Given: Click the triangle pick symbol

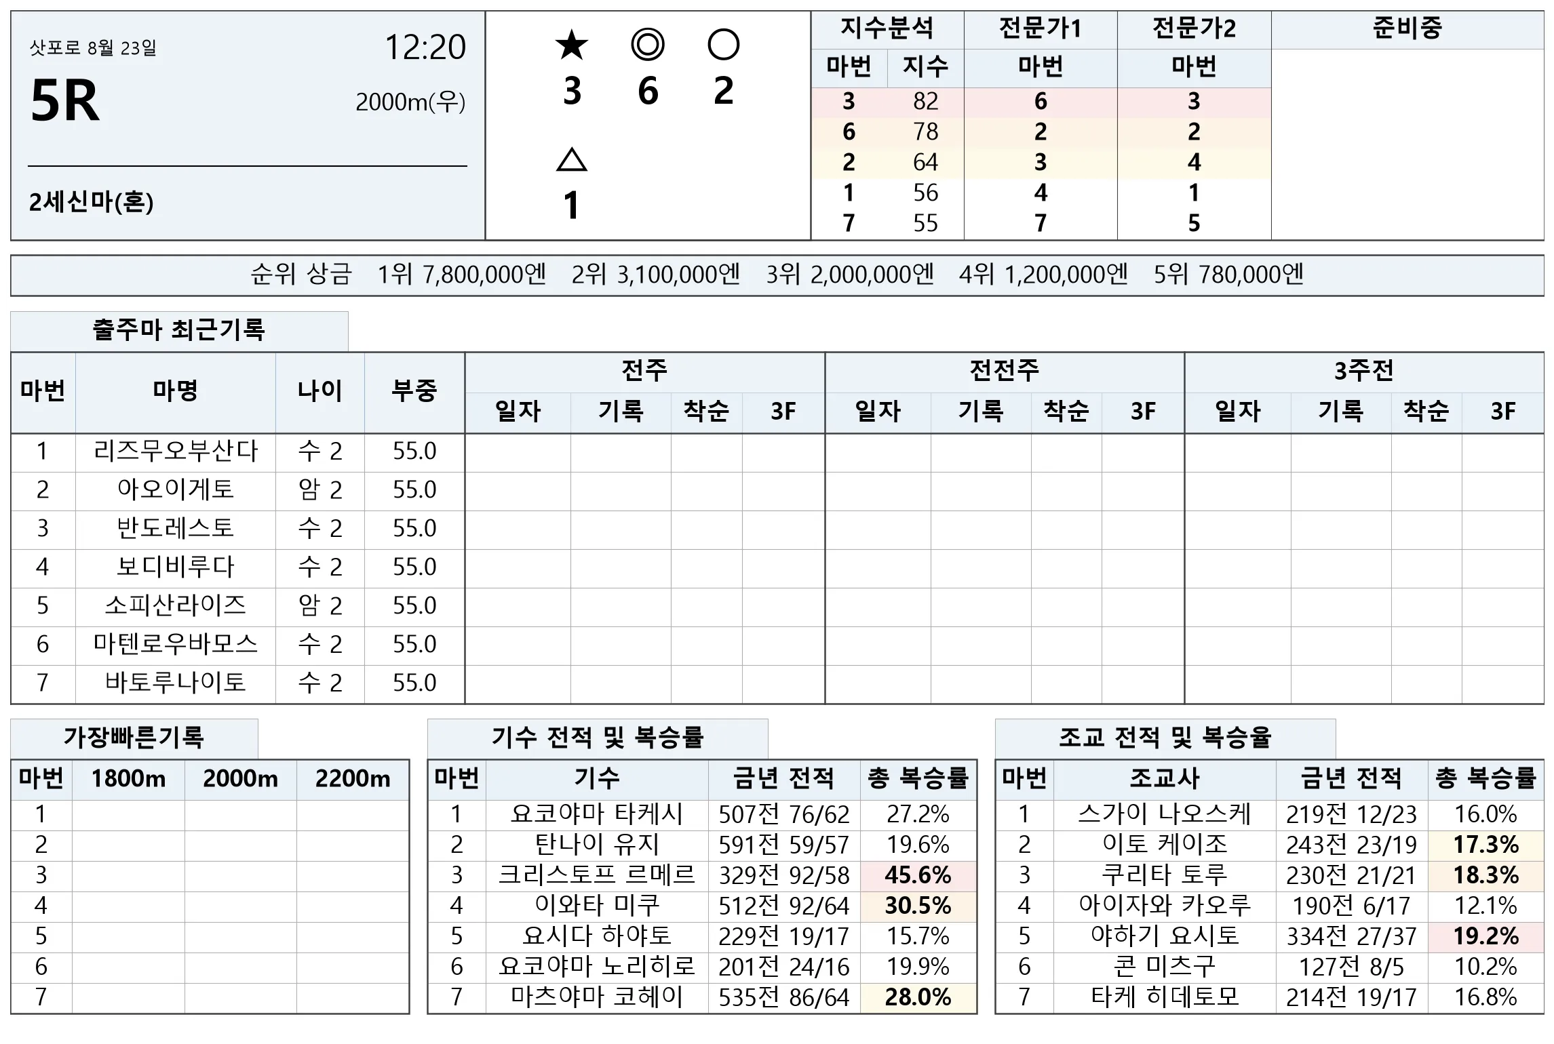Looking at the screenshot, I should [x=571, y=160].
